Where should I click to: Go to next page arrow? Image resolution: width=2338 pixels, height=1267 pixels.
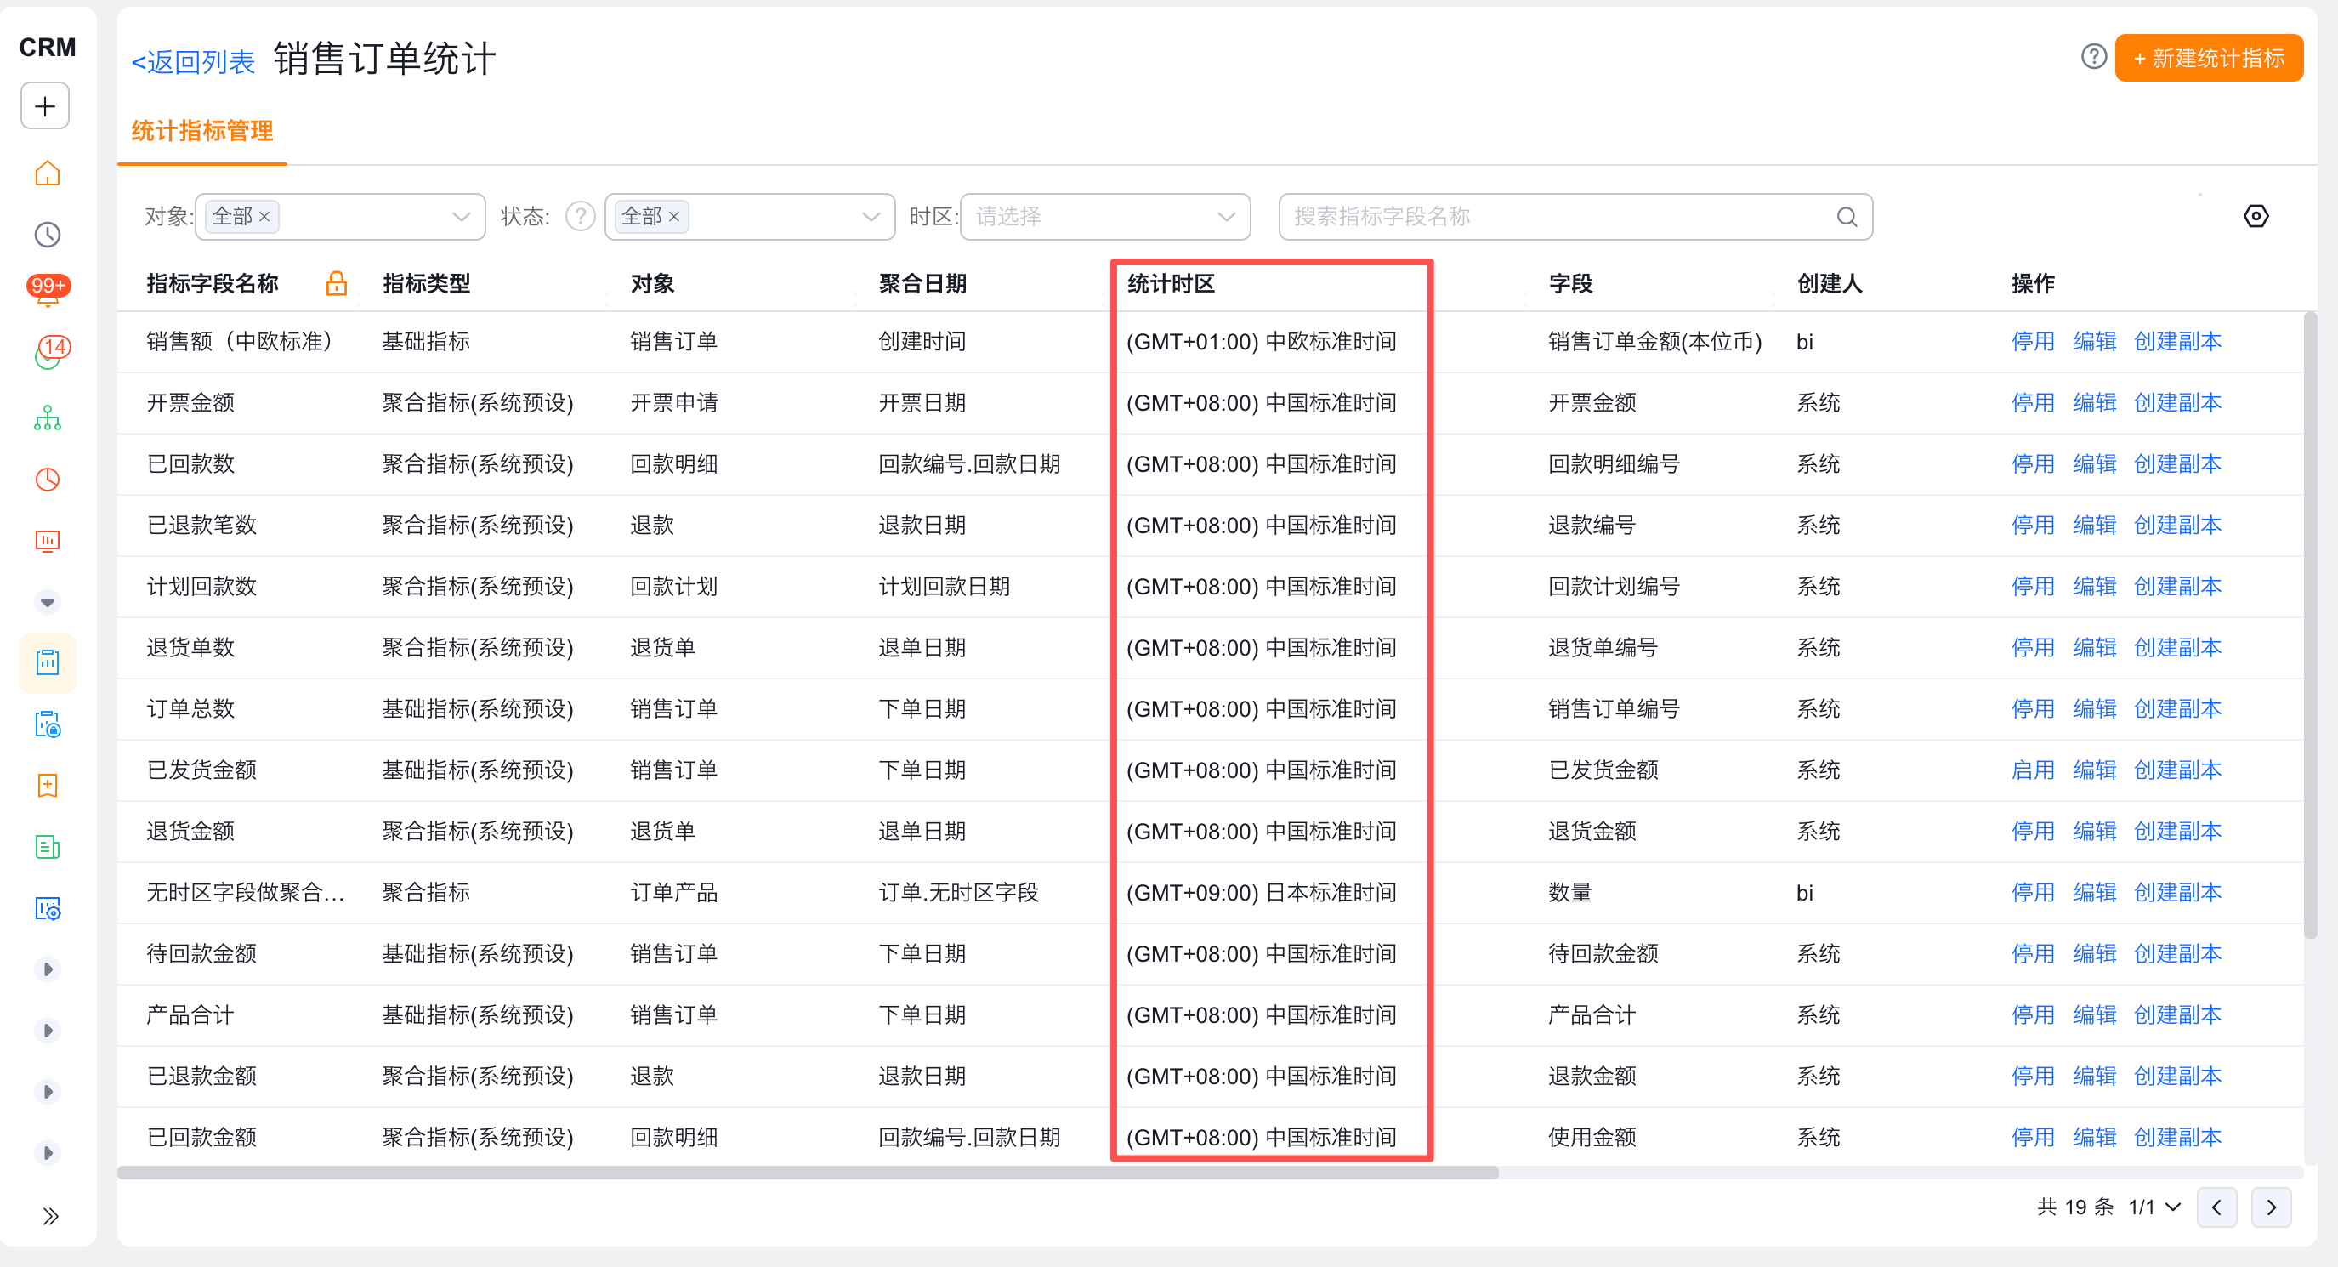tap(2271, 1207)
